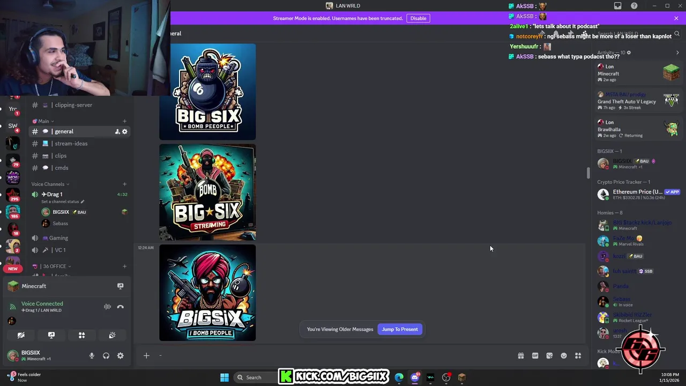Click the create channel plus beside Main category
The height and width of the screenshot is (386, 686).
[x=124, y=121]
